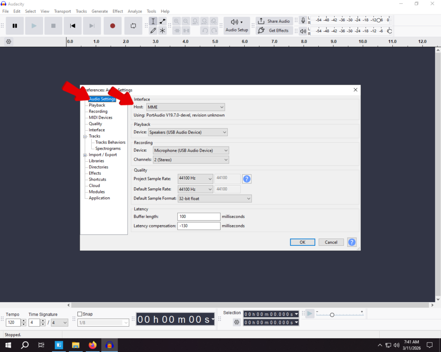Image resolution: width=441 pixels, height=352 pixels.
Task: Toggle the Loop playback button
Action: [x=133, y=26]
